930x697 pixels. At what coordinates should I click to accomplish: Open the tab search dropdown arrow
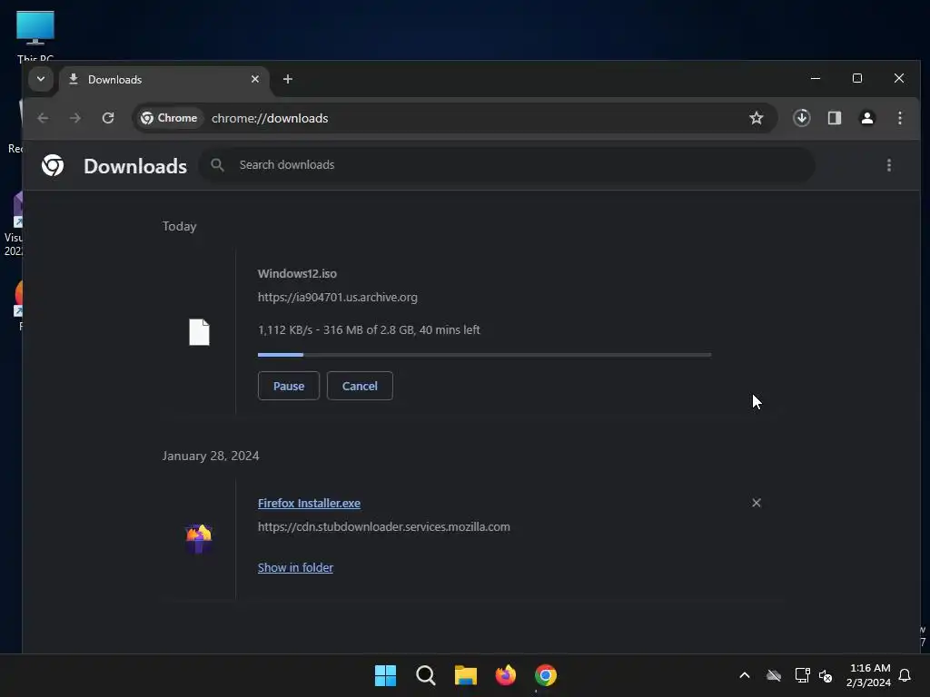(41, 79)
